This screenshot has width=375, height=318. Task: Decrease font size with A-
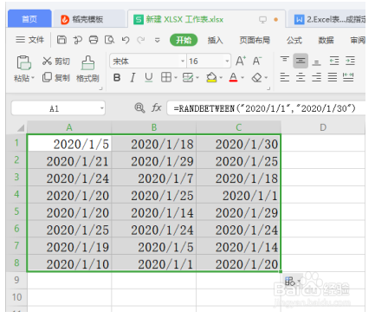coord(257,61)
